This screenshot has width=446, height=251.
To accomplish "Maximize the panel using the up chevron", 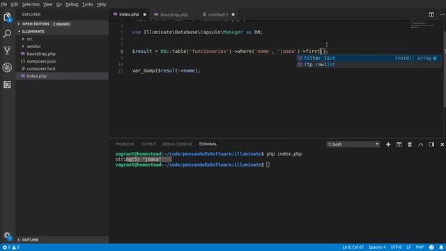I will click(421, 144).
